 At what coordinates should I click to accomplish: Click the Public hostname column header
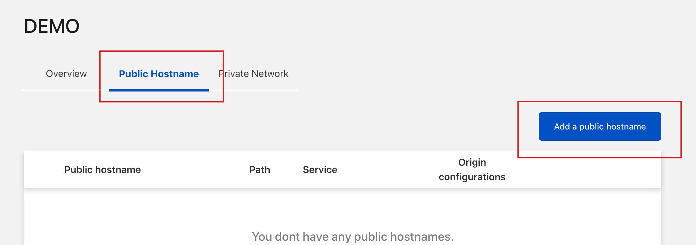(102, 170)
